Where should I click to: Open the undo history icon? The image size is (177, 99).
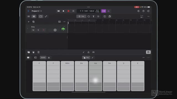pos(138,11)
